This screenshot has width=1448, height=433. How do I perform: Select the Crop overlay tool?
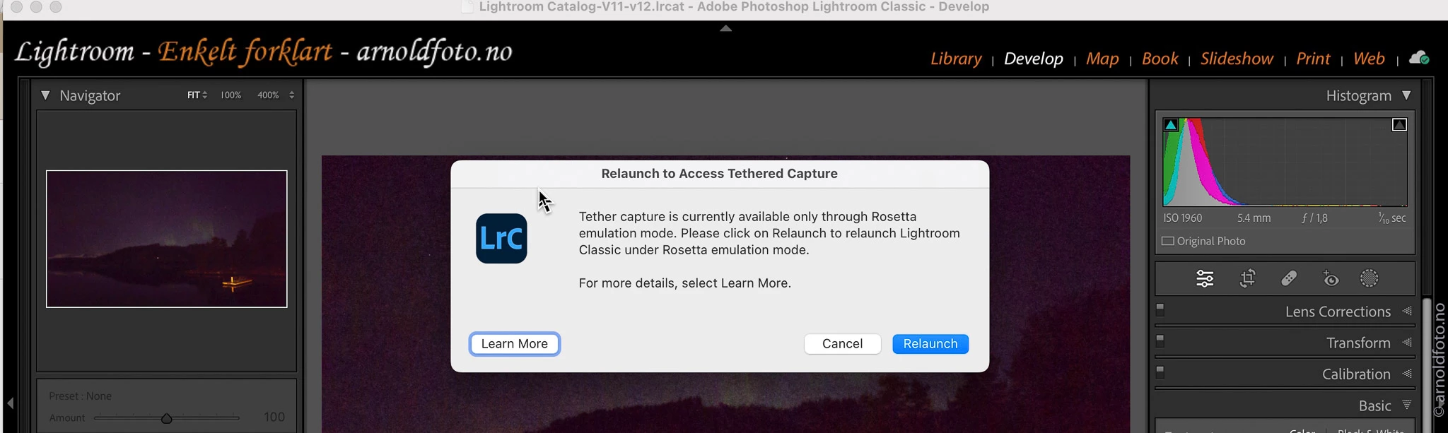(1248, 279)
